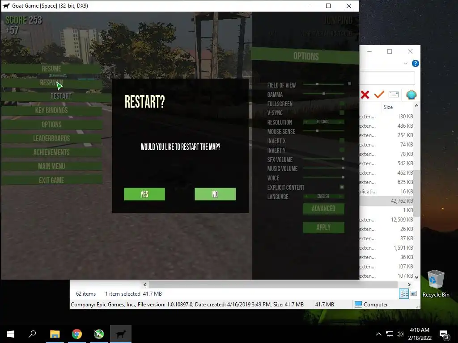
Task: Open taskbar search magnifier
Action: 32,334
